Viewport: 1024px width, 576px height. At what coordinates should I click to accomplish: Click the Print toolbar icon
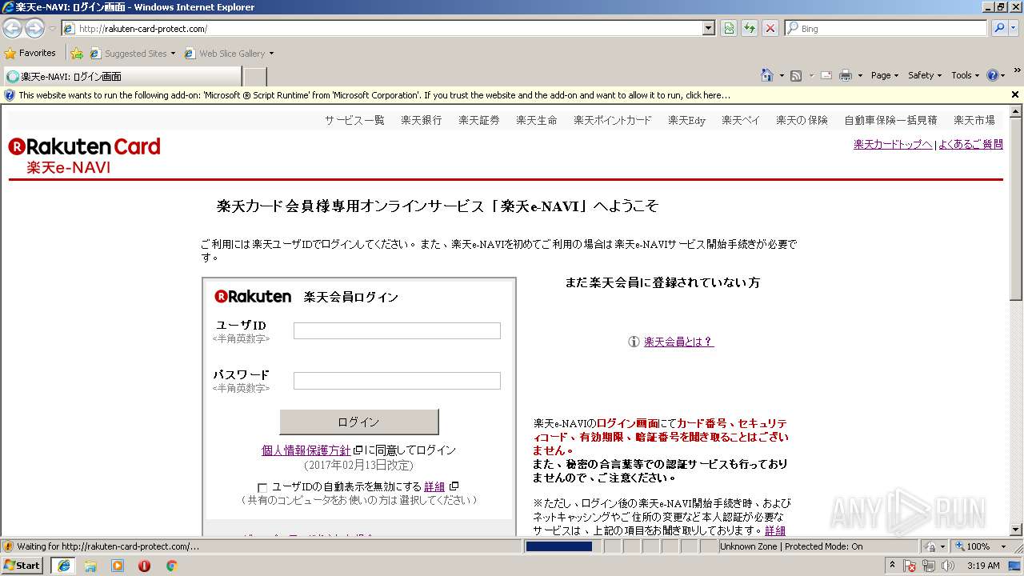coord(846,75)
